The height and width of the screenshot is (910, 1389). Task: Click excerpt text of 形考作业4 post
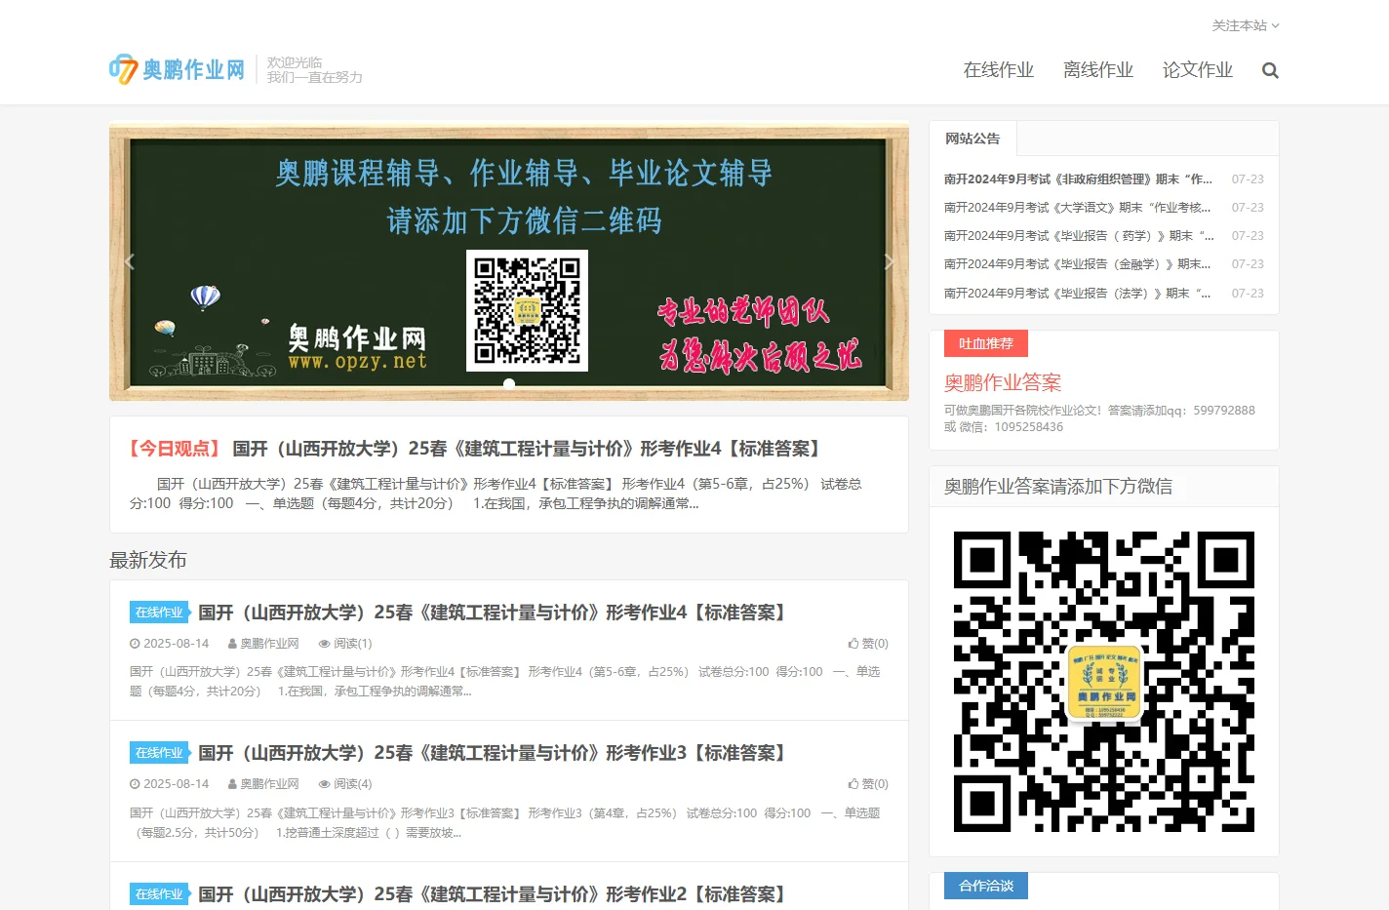(505, 682)
